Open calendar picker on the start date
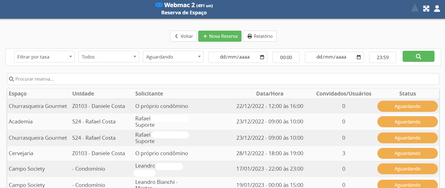The height and width of the screenshot is (188, 445). coord(262,57)
